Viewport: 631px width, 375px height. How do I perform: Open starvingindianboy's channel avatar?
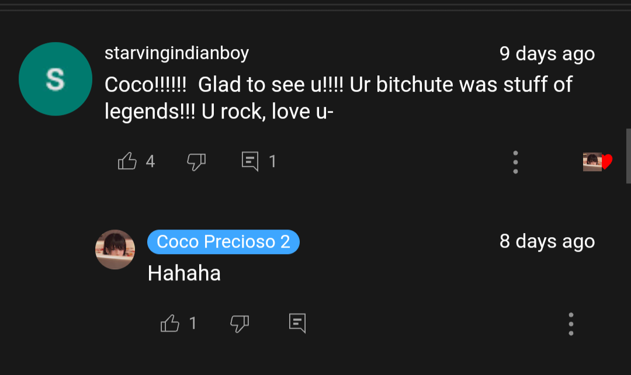point(56,79)
